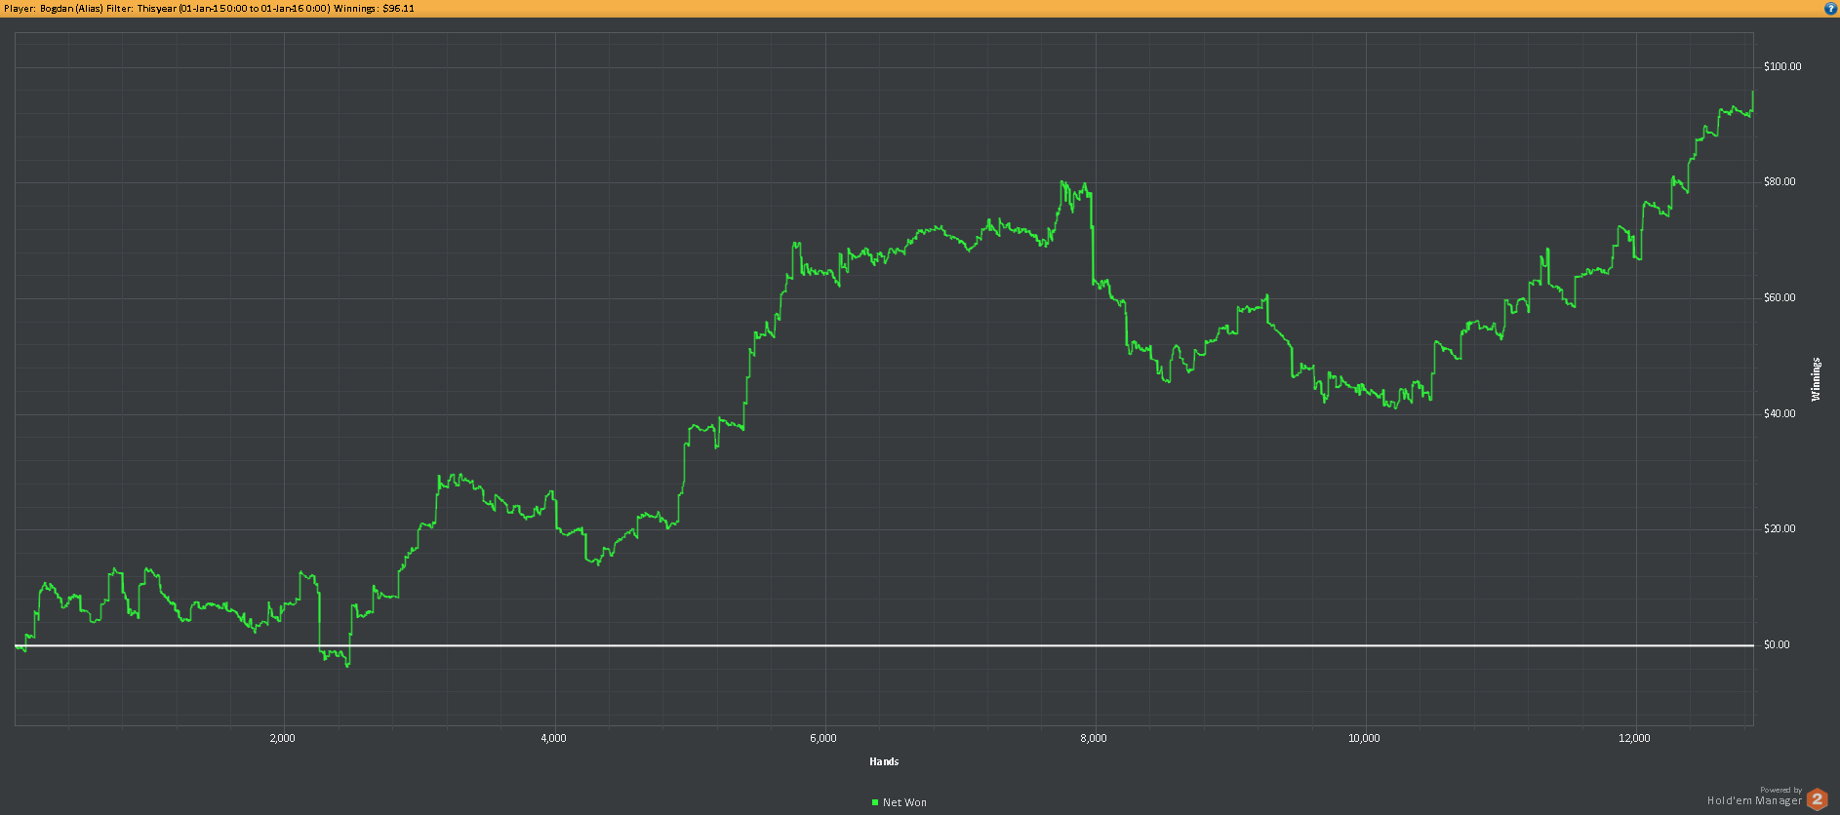Select the Hands x-axis title
The image size is (1840, 815).
884,761
